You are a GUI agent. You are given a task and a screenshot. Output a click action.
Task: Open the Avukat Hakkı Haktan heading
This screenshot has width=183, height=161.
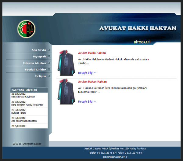coord(92,53)
